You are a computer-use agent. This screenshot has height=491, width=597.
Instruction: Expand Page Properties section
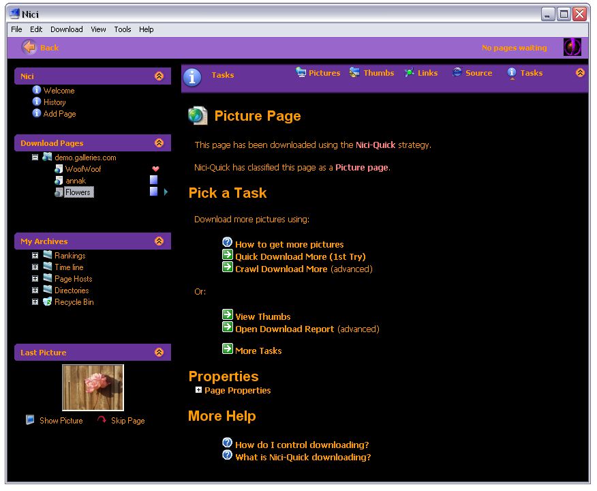coord(198,389)
